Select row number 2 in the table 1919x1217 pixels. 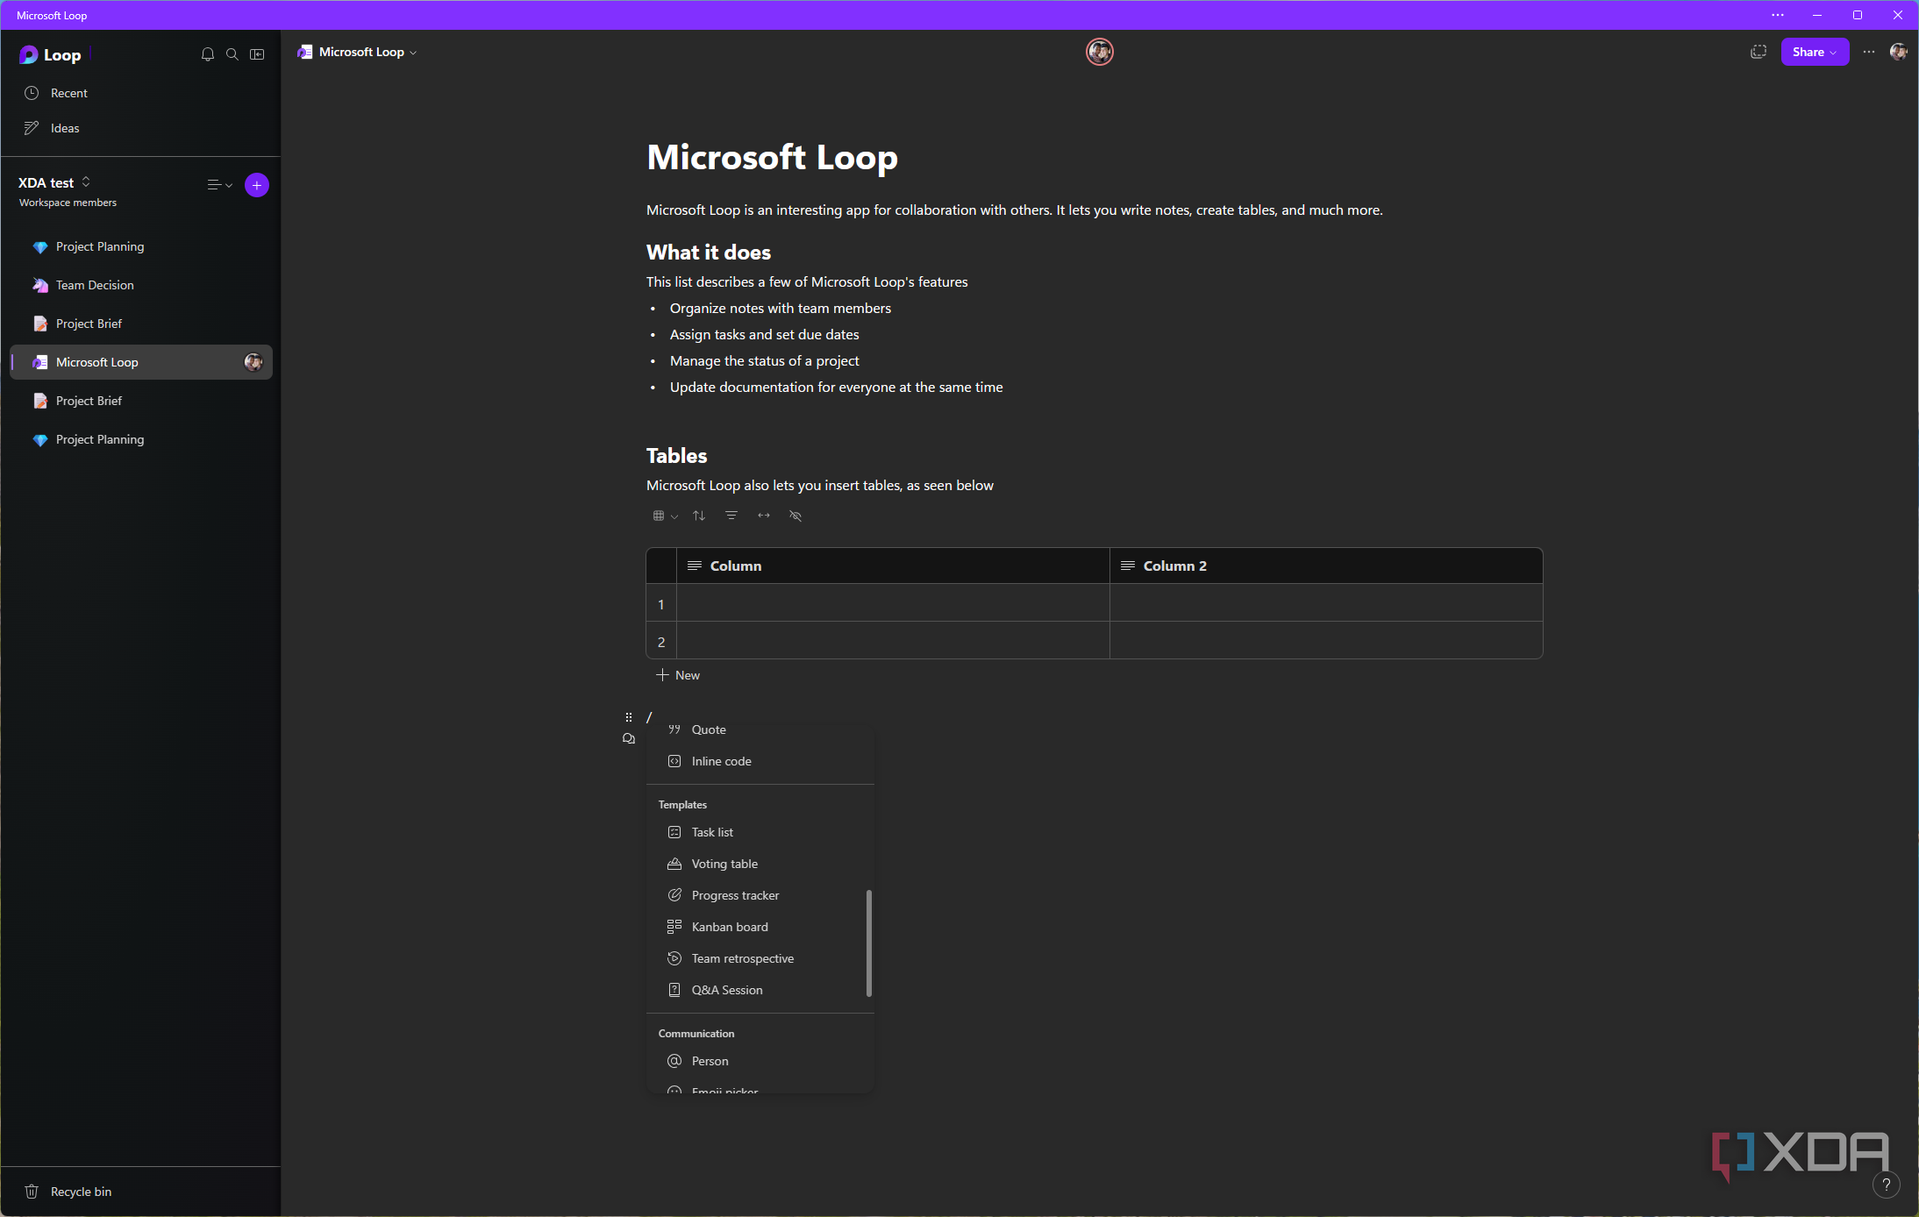coord(661,642)
